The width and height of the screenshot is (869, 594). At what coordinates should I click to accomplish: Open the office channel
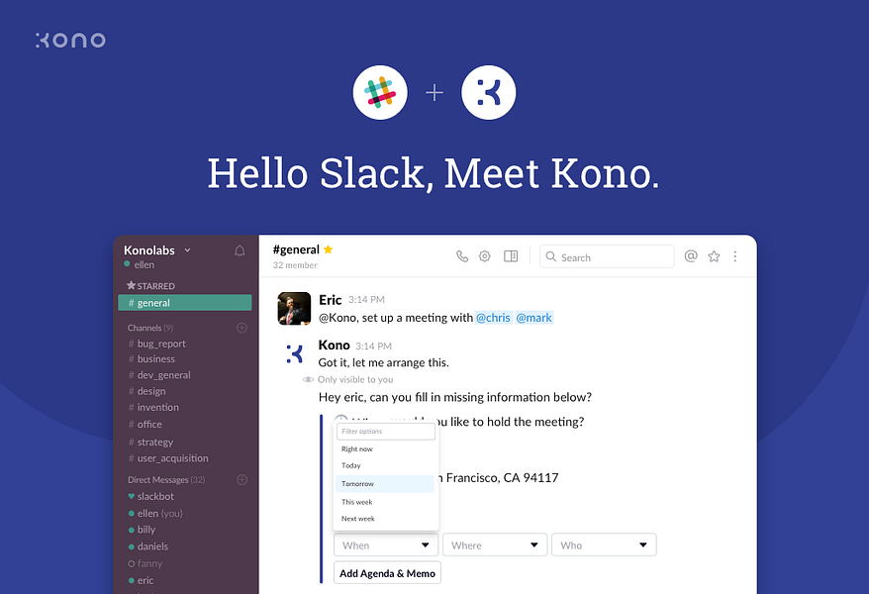point(145,425)
